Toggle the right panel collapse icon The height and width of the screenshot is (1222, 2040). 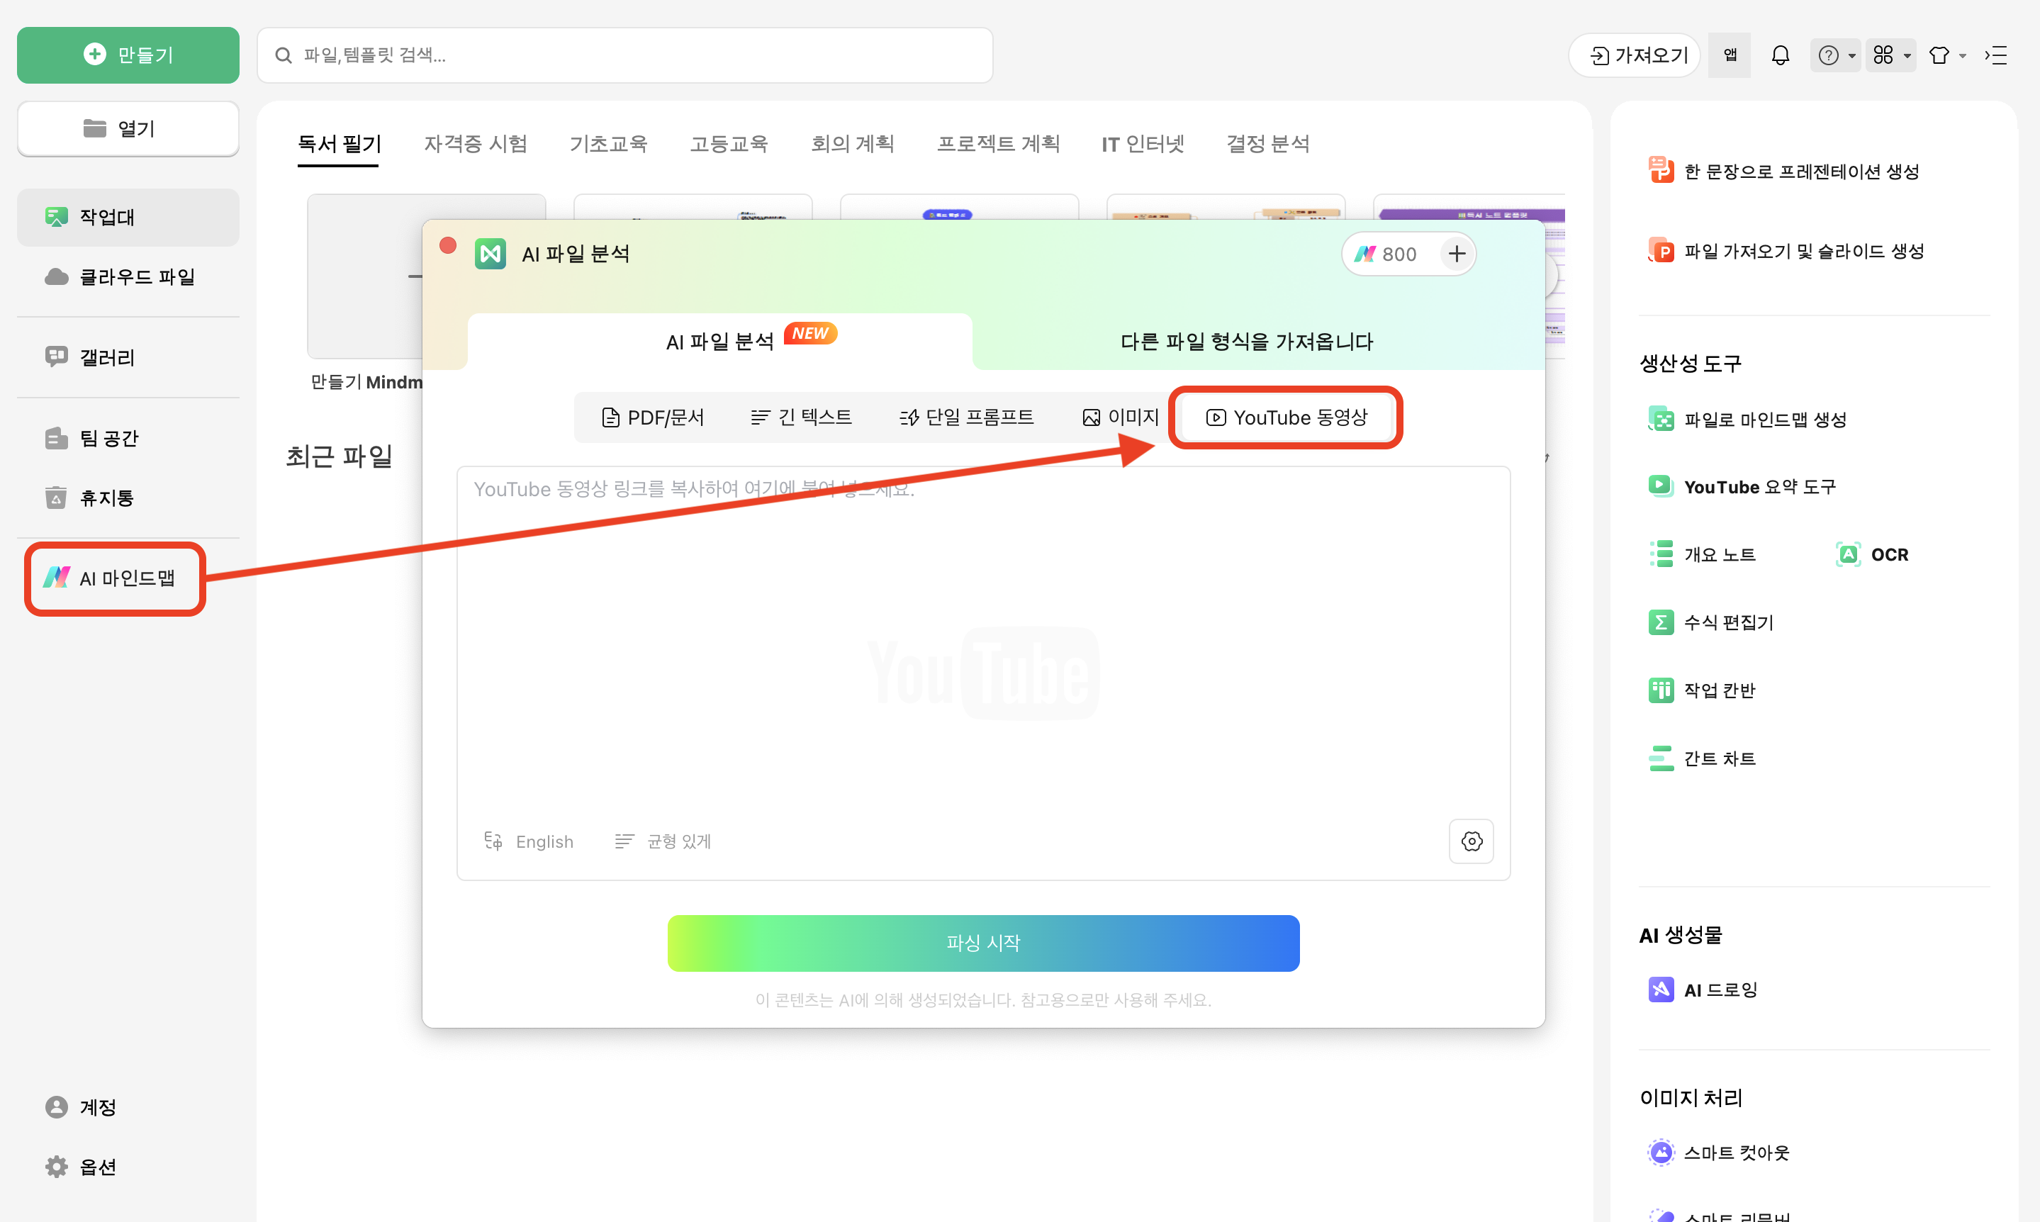[1996, 55]
